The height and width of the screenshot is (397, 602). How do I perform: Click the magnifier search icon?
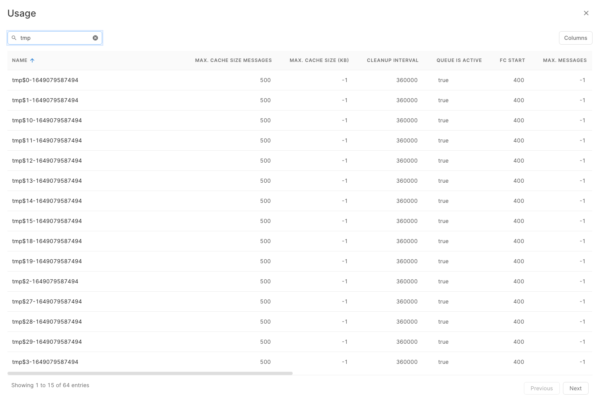(14, 38)
